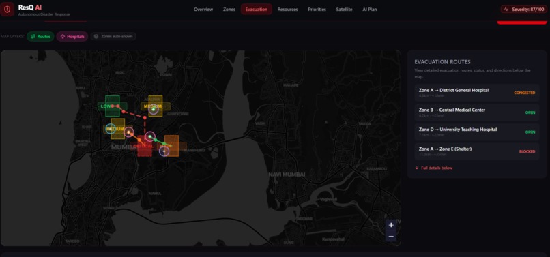Click the MAP LAYERS label
This screenshot has height=257, width=550.
pyautogui.click(x=12, y=36)
